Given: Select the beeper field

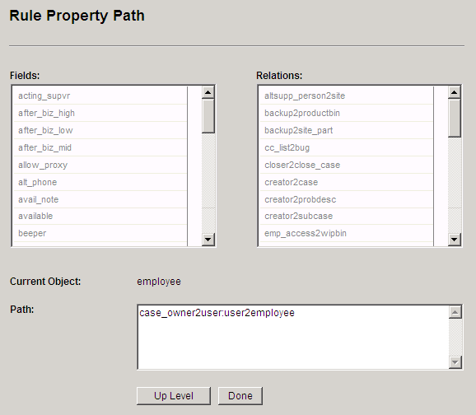Looking at the screenshot, I should [100, 234].
